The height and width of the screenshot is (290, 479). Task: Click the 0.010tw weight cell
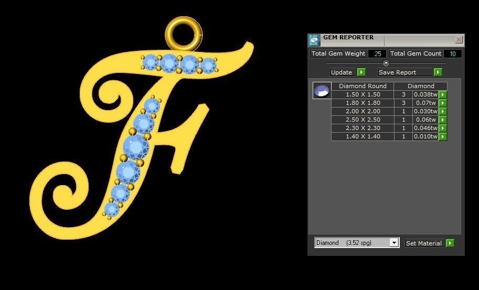425,136
